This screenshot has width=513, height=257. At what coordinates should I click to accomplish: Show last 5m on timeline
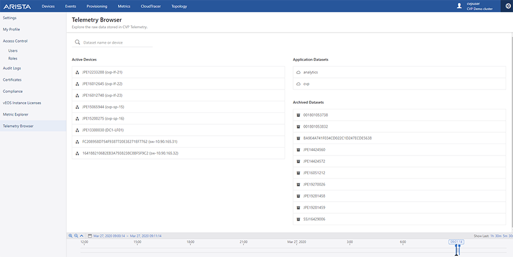505,236
